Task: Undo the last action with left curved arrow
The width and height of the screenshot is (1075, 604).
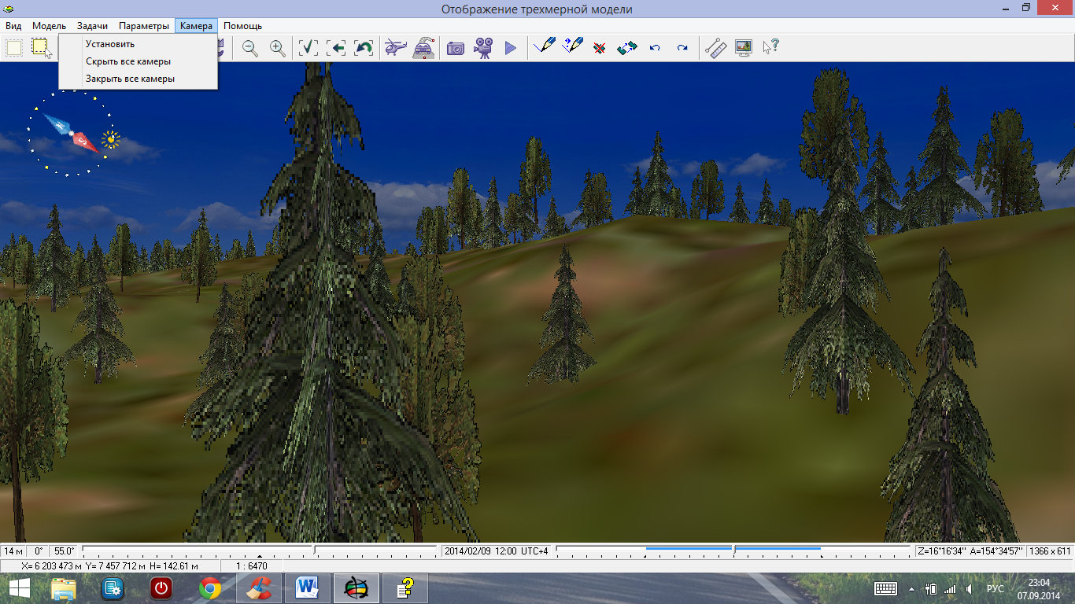Action: (655, 48)
